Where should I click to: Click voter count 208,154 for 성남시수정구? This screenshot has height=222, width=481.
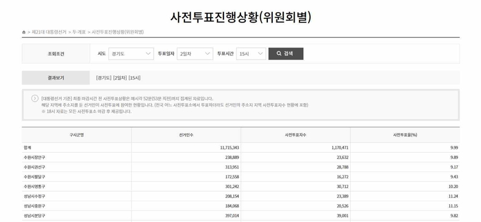coord(232,196)
